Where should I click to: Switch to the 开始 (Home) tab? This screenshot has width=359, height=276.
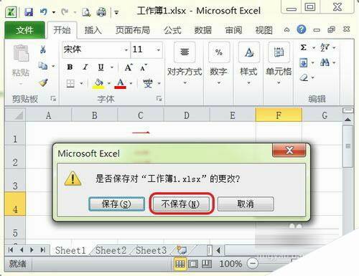tap(62, 30)
